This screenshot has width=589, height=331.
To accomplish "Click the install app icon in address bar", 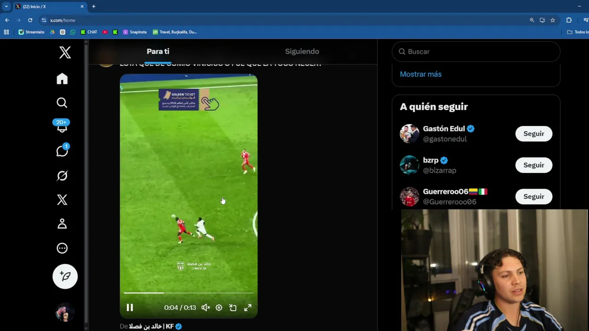I will tap(543, 20).
